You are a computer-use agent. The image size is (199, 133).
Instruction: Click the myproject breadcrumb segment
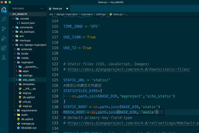87,14
